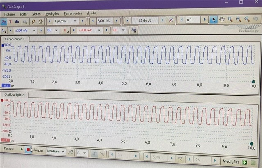Select scope mode waveform icon
This screenshot has width=262, height=168.
click(x=4, y=22)
